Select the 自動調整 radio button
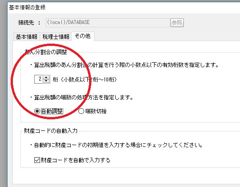Screen dimensions: 240x187 click(37, 111)
